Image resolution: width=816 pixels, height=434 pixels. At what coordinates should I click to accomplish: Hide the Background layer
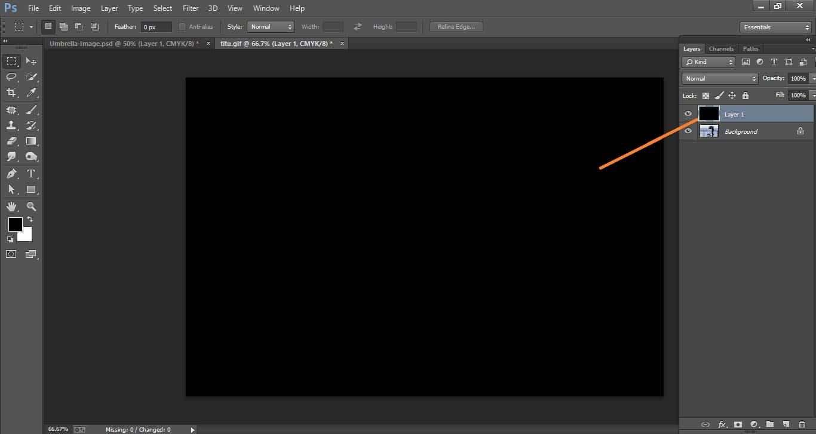tap(688, 131)
